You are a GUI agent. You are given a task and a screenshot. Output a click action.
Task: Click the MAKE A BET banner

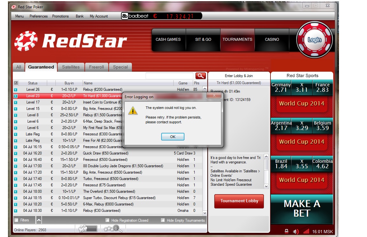coord(302,209)
